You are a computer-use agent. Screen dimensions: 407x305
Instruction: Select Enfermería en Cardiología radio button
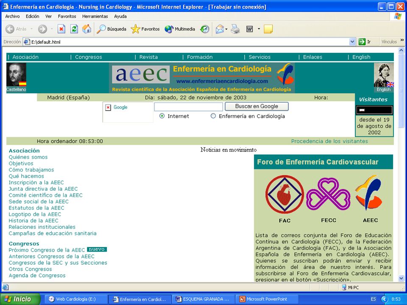[213, 116]
